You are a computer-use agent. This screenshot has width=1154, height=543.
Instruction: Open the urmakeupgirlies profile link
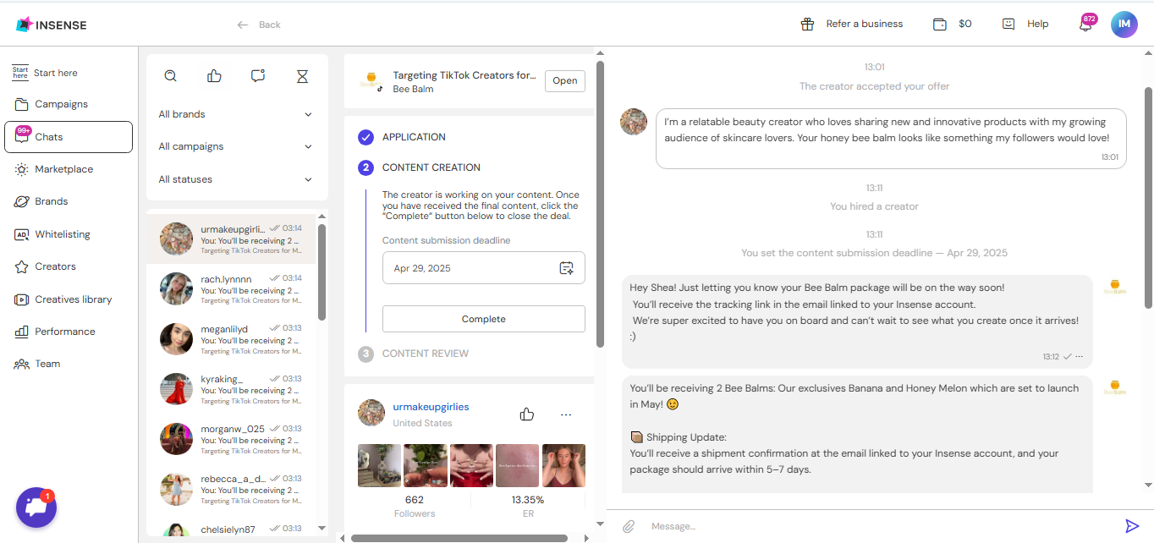click(431, 407)
